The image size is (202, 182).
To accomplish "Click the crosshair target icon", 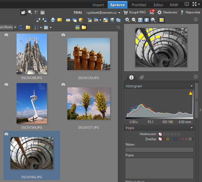I will (x=36, y=12).
